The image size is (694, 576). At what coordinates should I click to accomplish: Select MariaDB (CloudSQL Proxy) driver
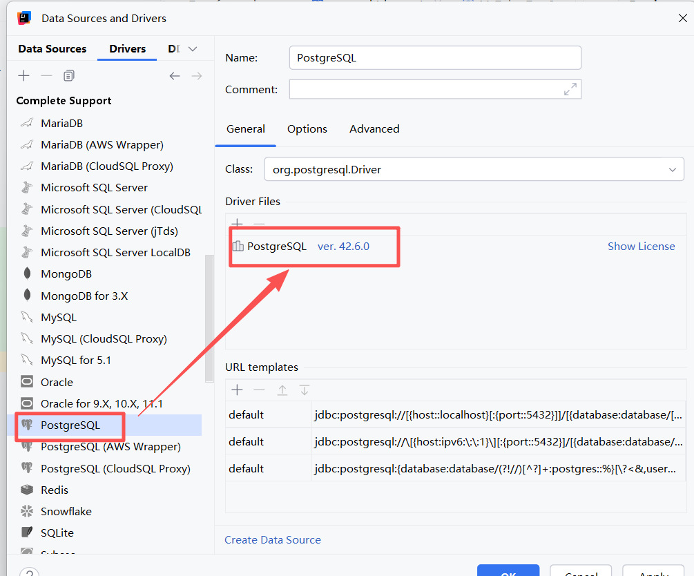[107, 166]
